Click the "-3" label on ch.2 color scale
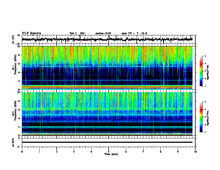The image size is (220, 170). click(205, 102)
